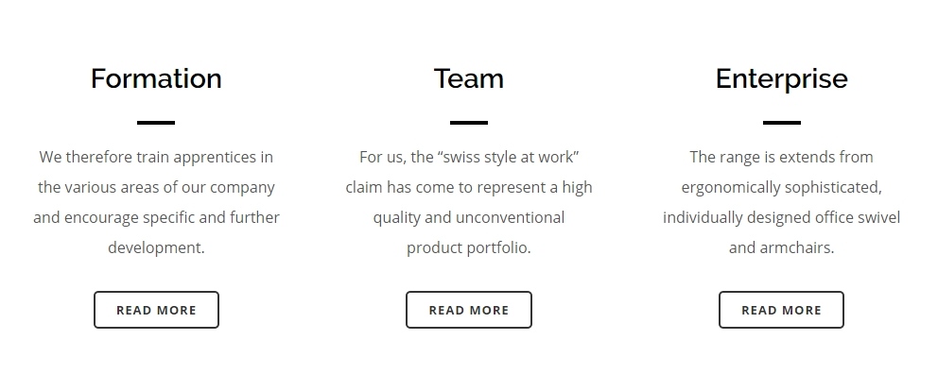The height and width of the screenshot is (391, 938).
Task: Click "product portfolio." in the Team text
Action: point(469,247)
